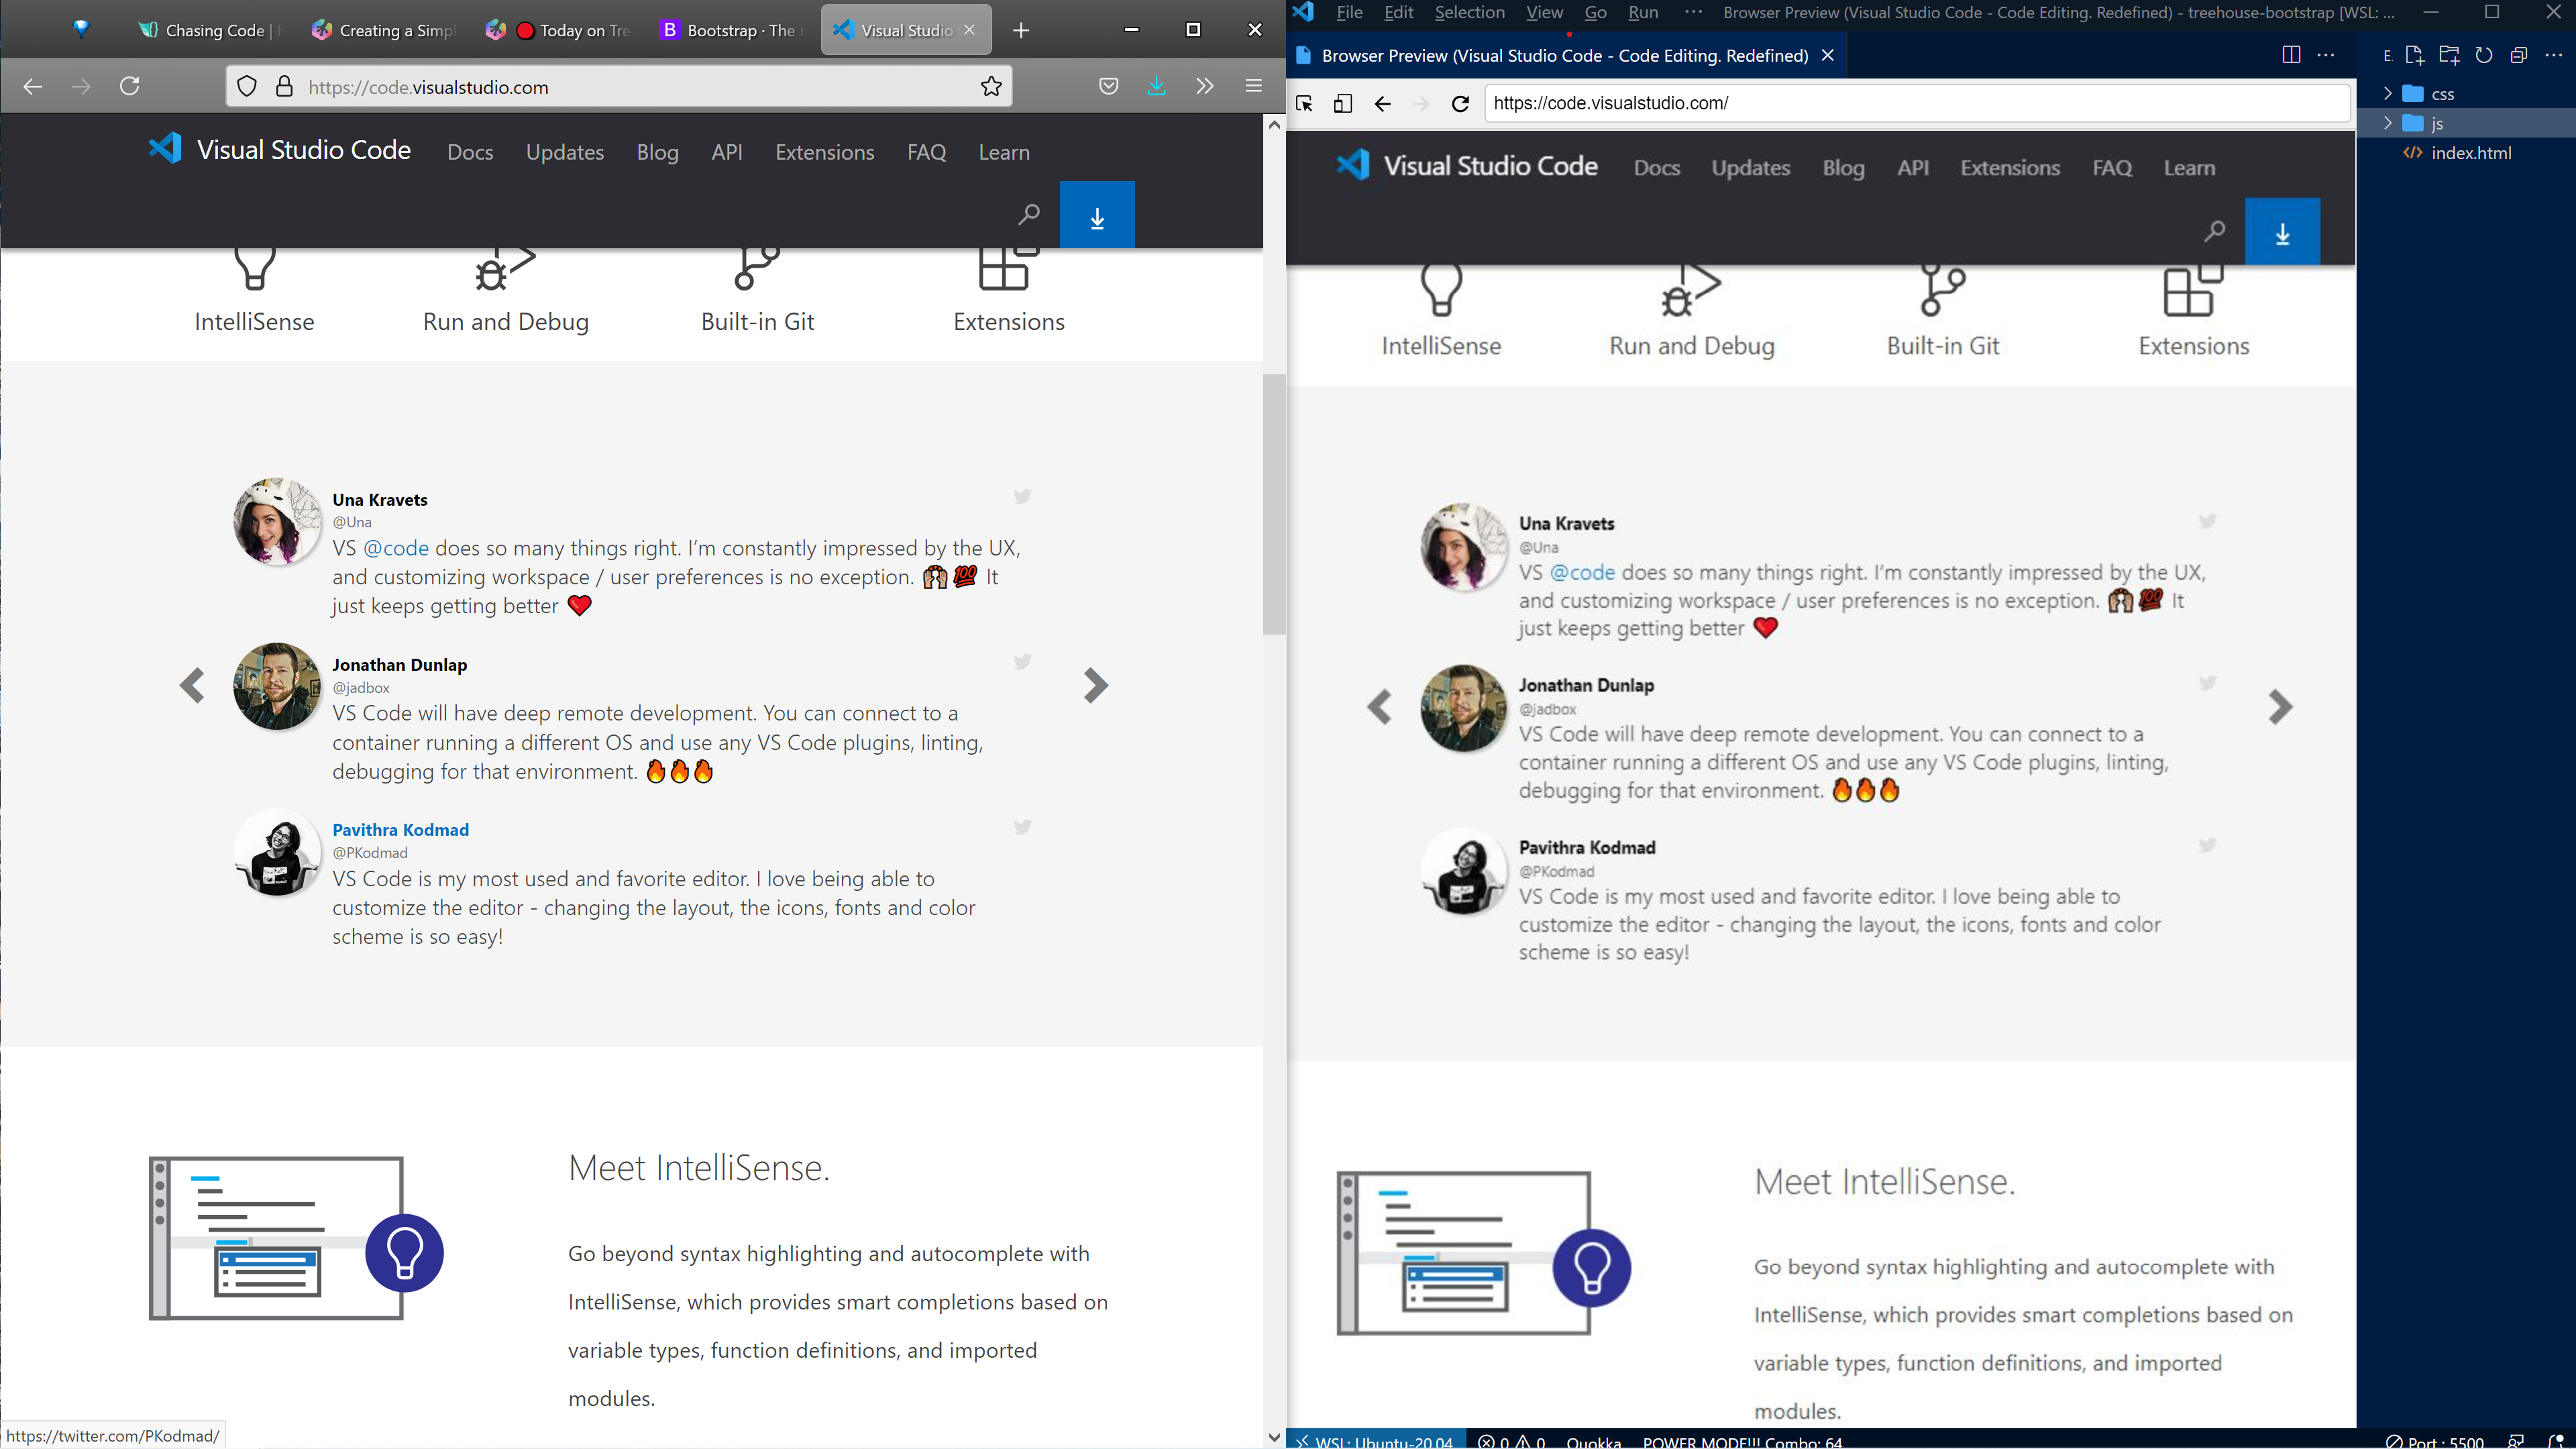
Task: Toggle the bookmark star for the current page
Action: tap(990, 86)
